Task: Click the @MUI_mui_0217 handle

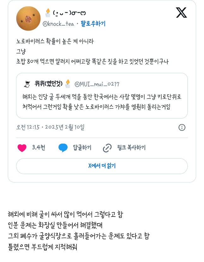Action: (97, 84)
